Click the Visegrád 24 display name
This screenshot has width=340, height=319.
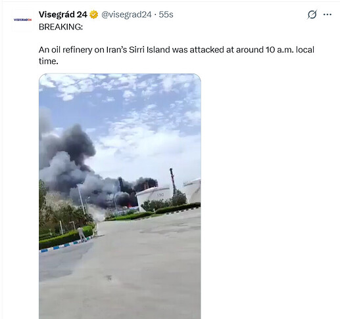63,14
